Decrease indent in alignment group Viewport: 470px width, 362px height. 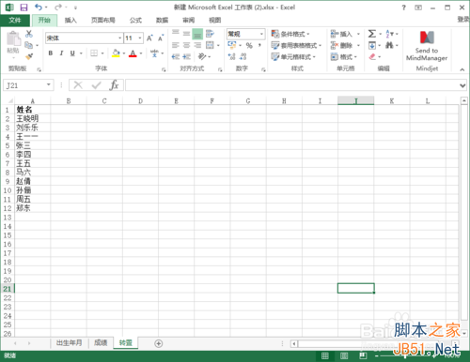pyautogui.click(x=176, y=56)
